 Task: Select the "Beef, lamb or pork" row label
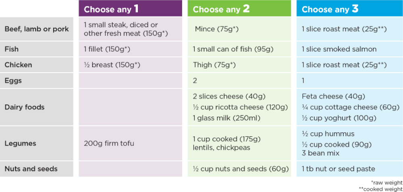[37, 29]
